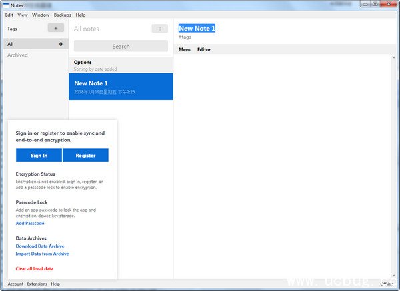Viewport: 400px width, 291px height.
Task: Click Clear all local data
Action: click(x=35, y=268)
